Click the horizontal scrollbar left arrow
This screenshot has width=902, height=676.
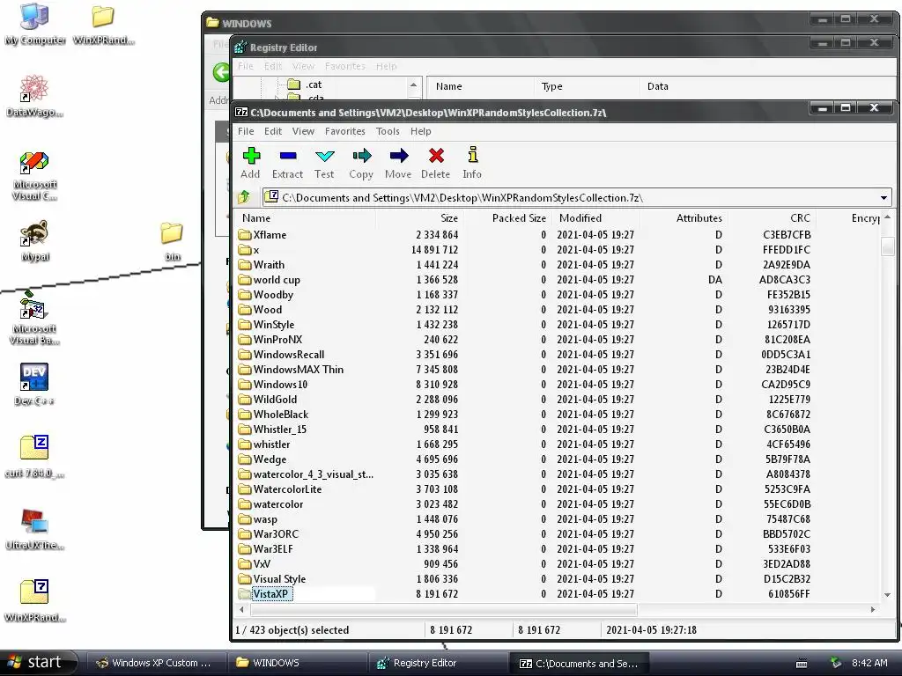coord(241,609)
